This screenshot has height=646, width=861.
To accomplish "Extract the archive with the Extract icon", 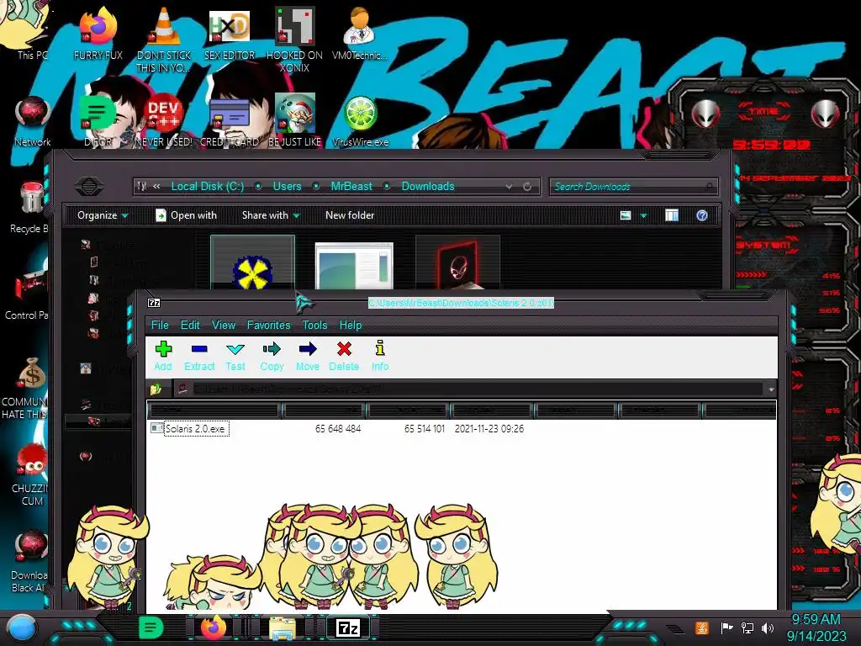I will click(x=199, y=356).
